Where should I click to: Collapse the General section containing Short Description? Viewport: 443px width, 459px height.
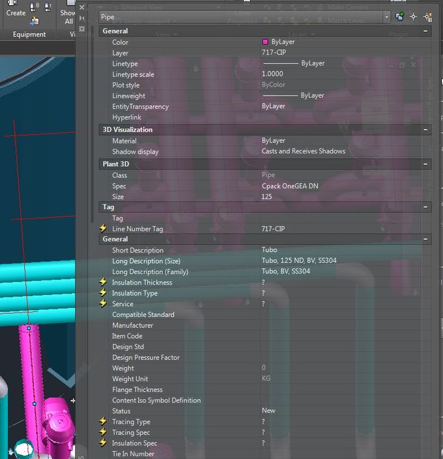pyautogui.click(x=425, y=239)
